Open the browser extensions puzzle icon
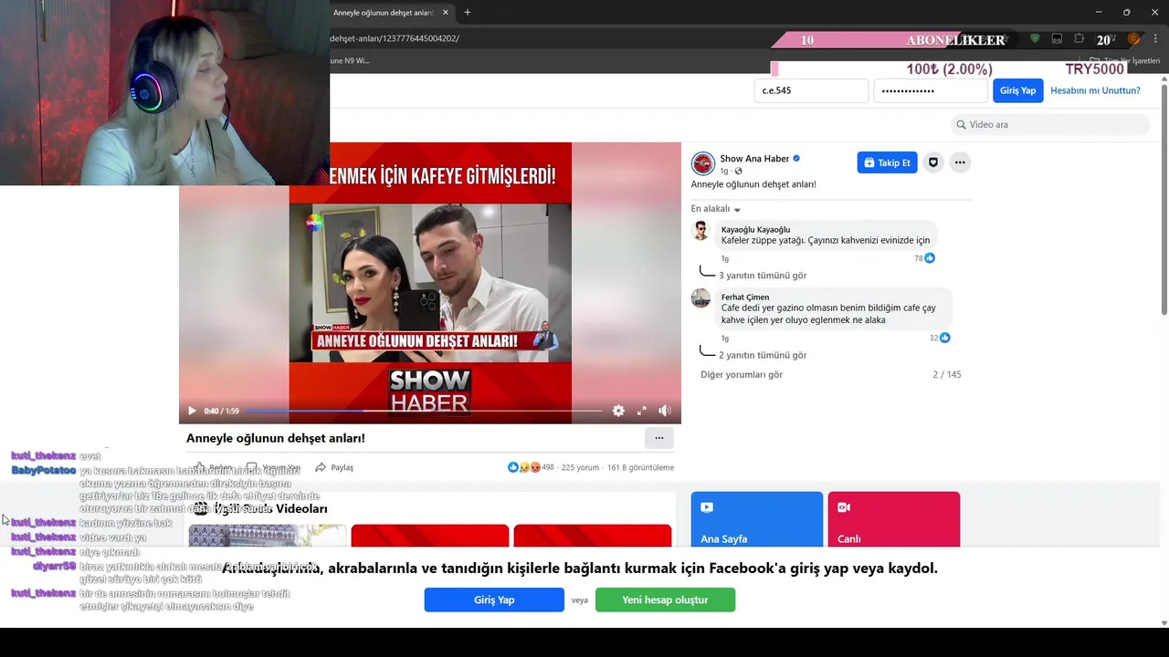 (x=1079, y=38)
